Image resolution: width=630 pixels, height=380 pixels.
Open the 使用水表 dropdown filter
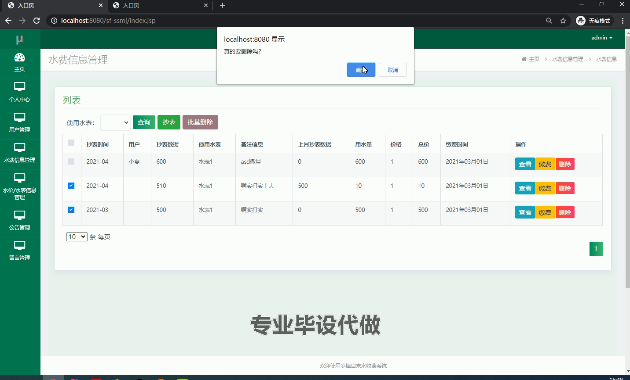pyautogui.click(x=115, y=122)
